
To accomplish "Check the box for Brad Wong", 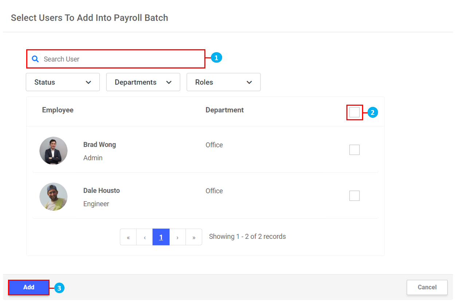I will tap(354, 150).
